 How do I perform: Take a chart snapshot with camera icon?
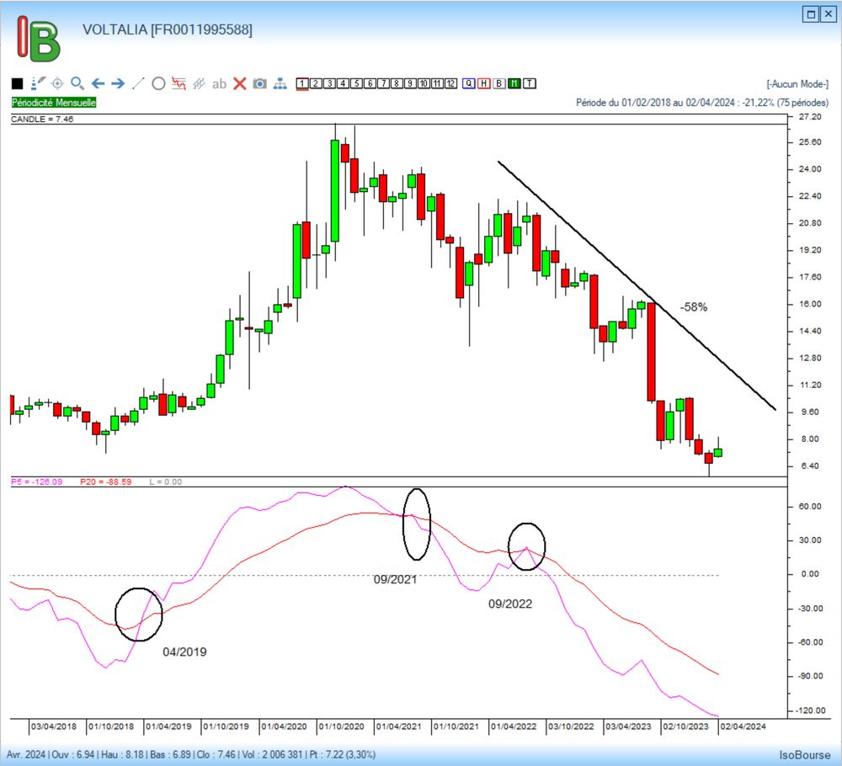point(260,83)
